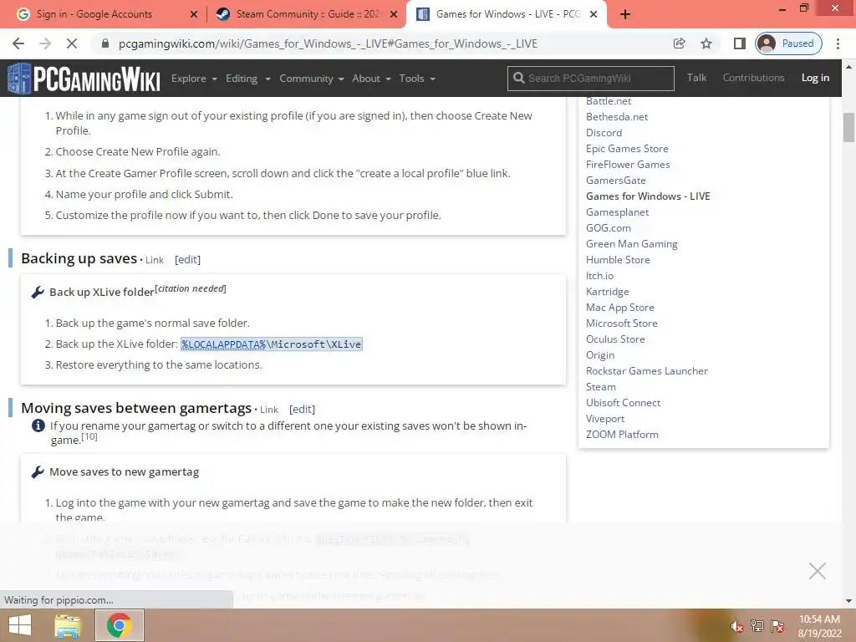856x642 pixels.
Task: Open the Chrome three-dot menu
Action: click(x=838, y=43)
